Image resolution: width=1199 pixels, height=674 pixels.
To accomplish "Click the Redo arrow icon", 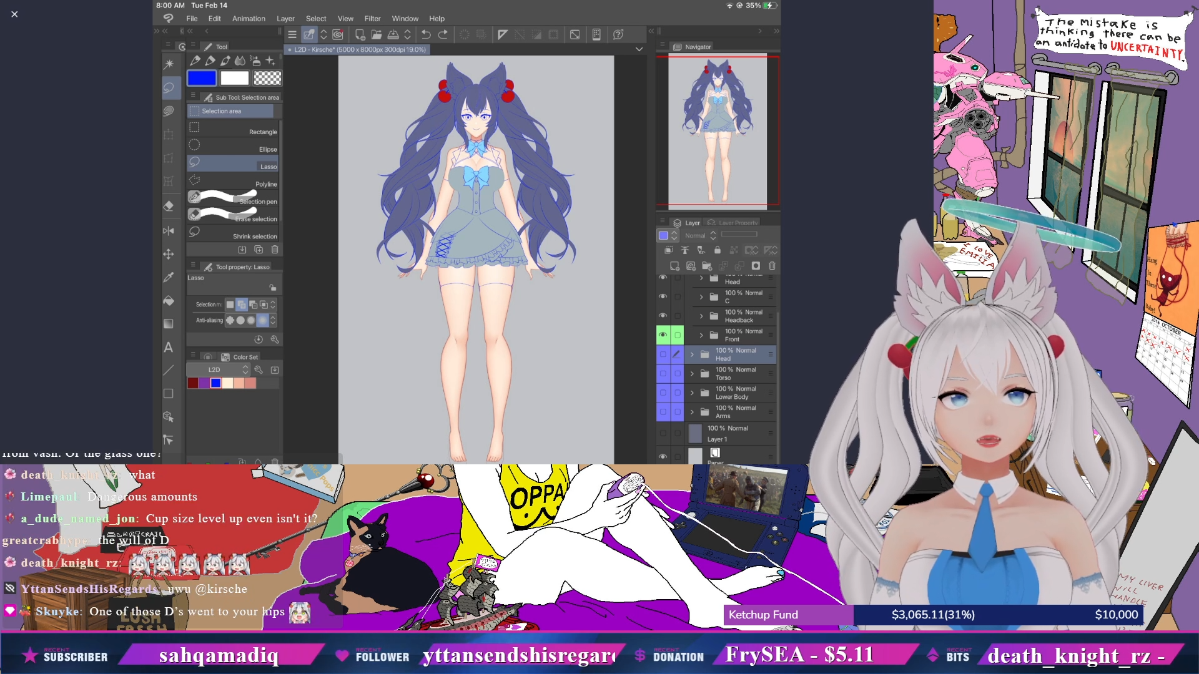I will (x=443, y=35).
